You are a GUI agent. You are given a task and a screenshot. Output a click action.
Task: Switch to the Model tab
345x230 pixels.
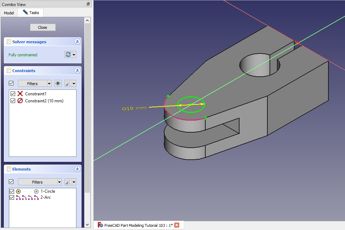[9, 13]
